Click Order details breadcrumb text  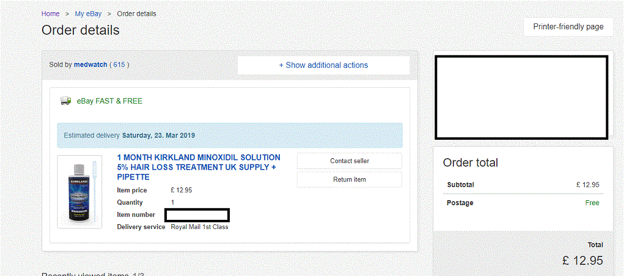click(x=136, y=14)
